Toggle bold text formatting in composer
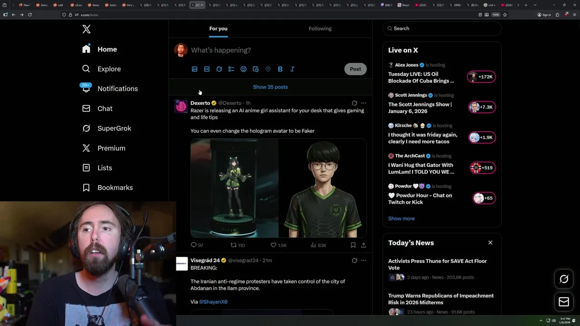Screen dimensions: 580x326 pos(280,69)
